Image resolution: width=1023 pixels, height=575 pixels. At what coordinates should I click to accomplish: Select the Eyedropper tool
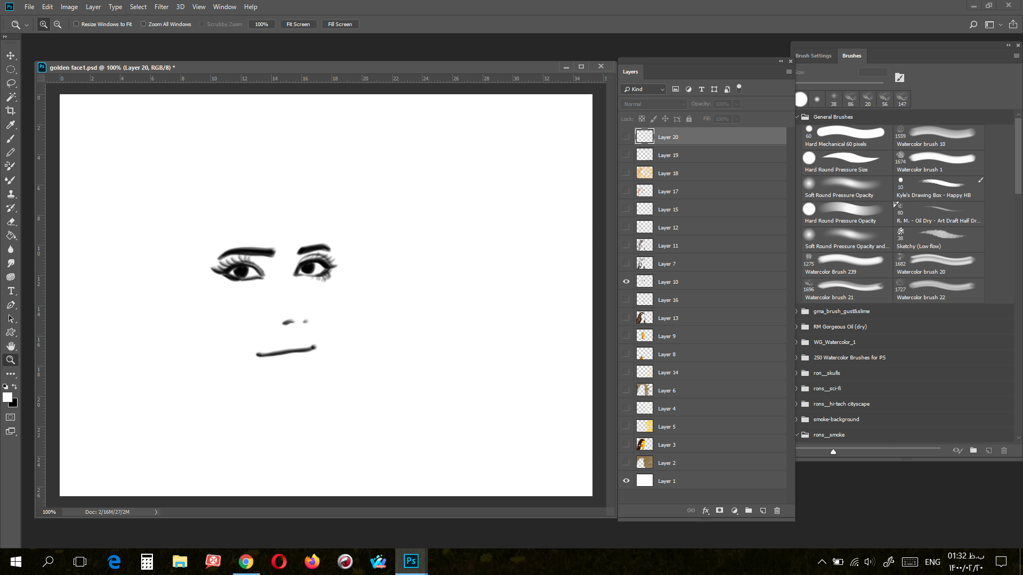[11, 125]
